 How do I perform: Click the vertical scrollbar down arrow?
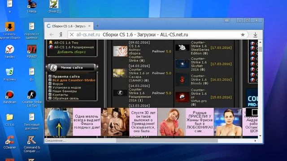pyautogui.click(x=260, y=136)
